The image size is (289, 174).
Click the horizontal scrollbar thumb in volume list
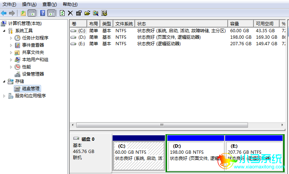point(162,125)
